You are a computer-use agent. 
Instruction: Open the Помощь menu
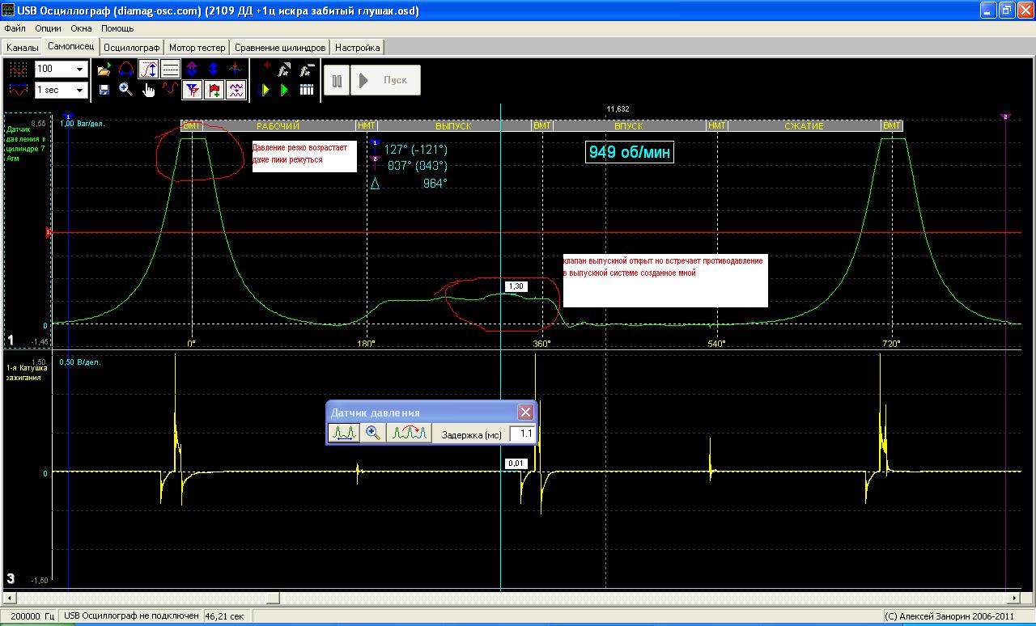(x=117, y=28)
